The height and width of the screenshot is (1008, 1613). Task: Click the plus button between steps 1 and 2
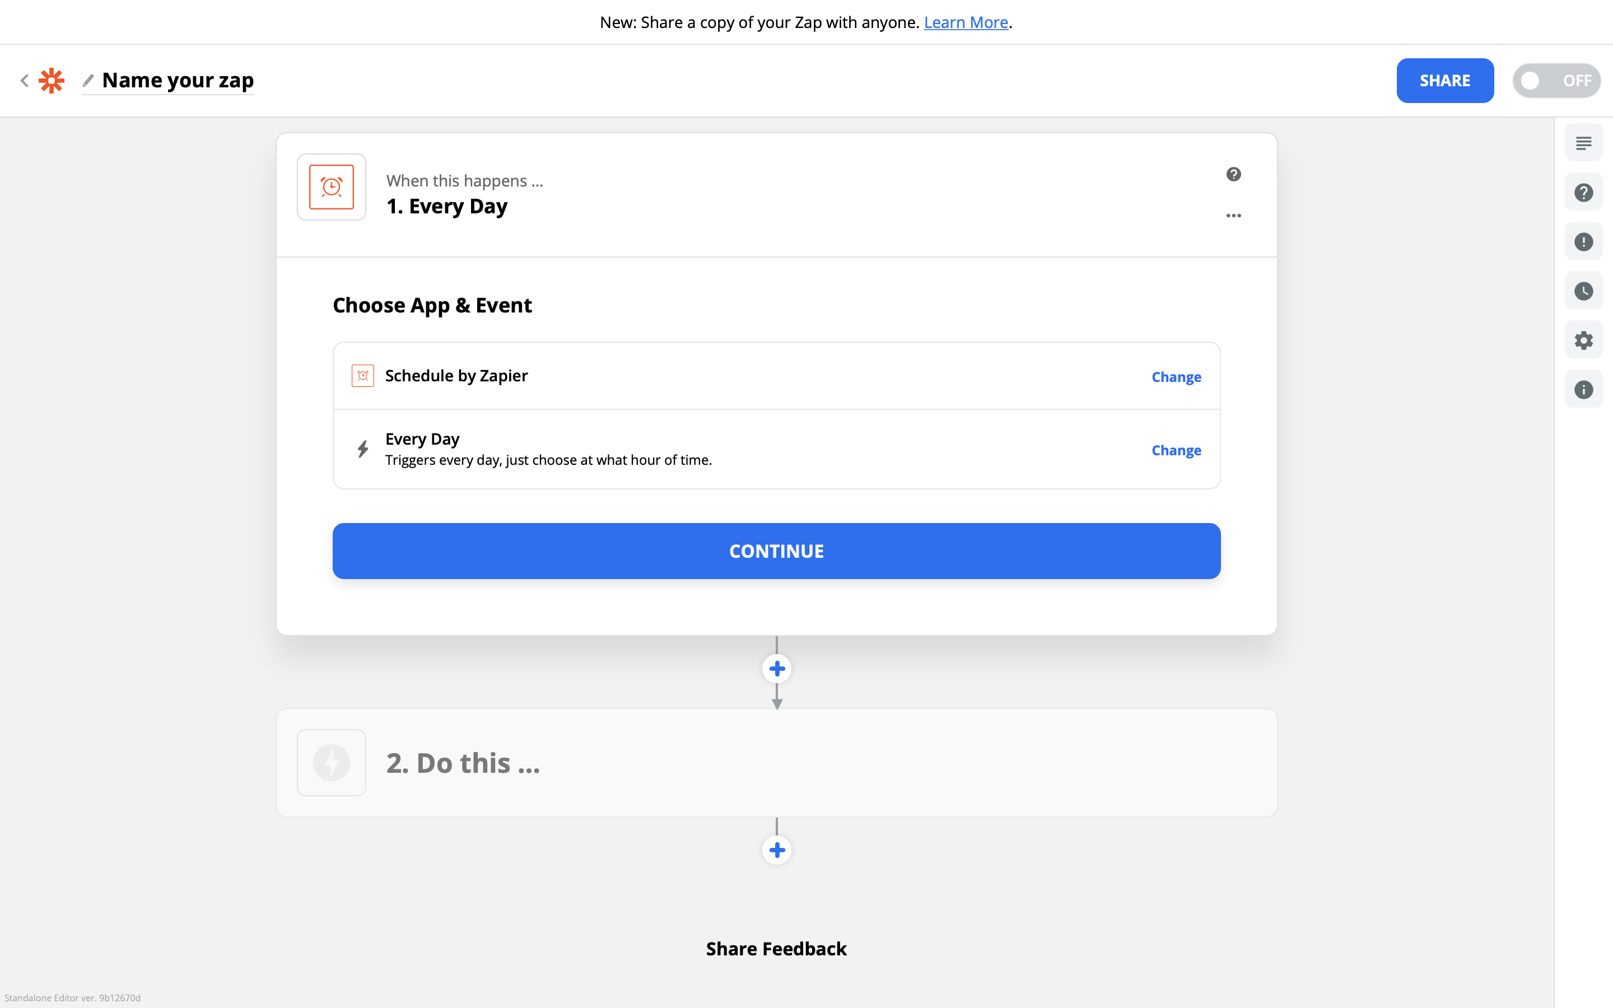(x=776, y=669)
